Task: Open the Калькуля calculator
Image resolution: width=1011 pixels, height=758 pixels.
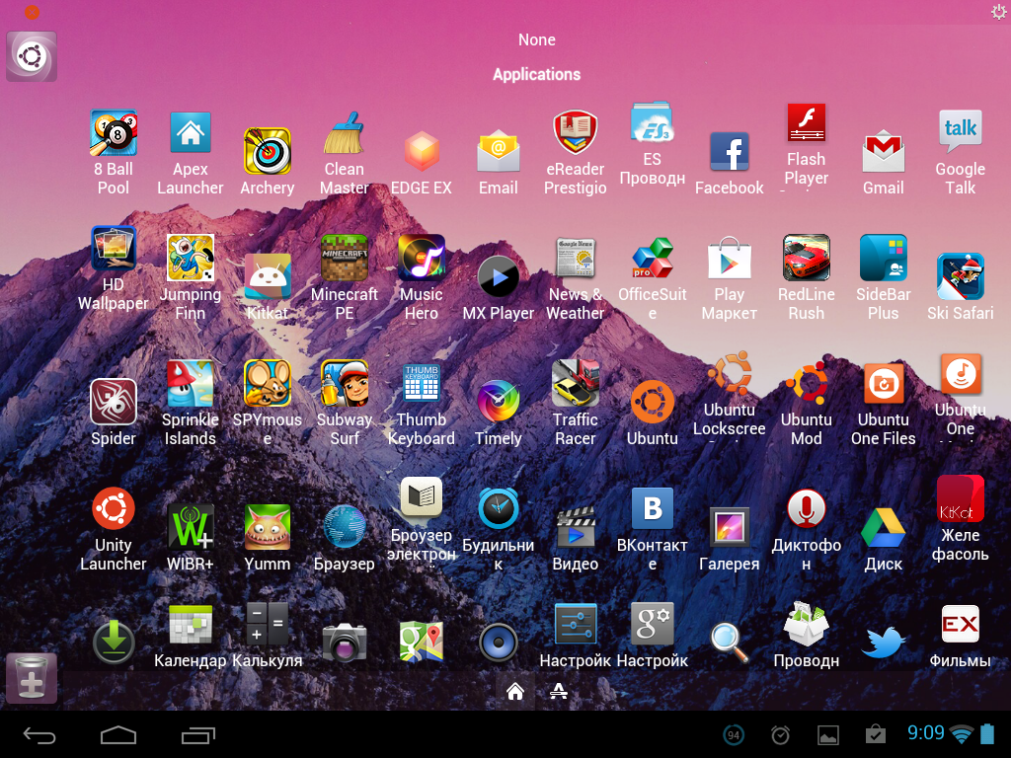Action: [267, 624]
